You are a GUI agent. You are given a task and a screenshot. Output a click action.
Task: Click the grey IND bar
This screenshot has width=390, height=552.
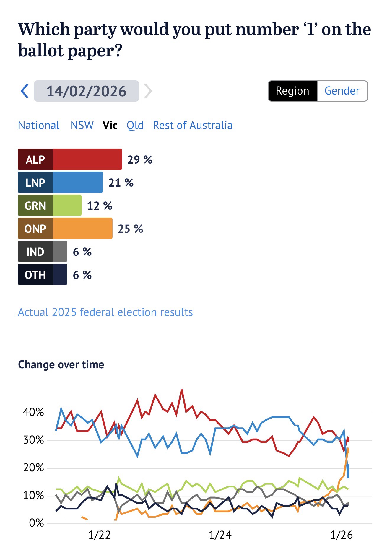60,252
